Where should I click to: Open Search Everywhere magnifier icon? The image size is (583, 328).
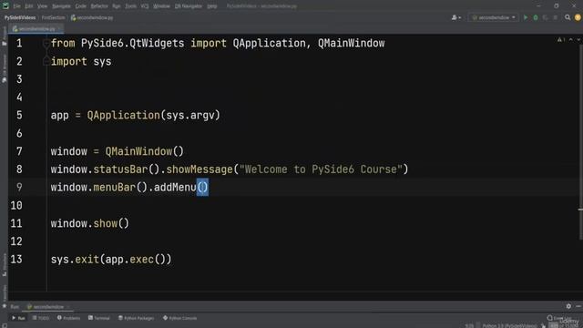click(568, 17)
